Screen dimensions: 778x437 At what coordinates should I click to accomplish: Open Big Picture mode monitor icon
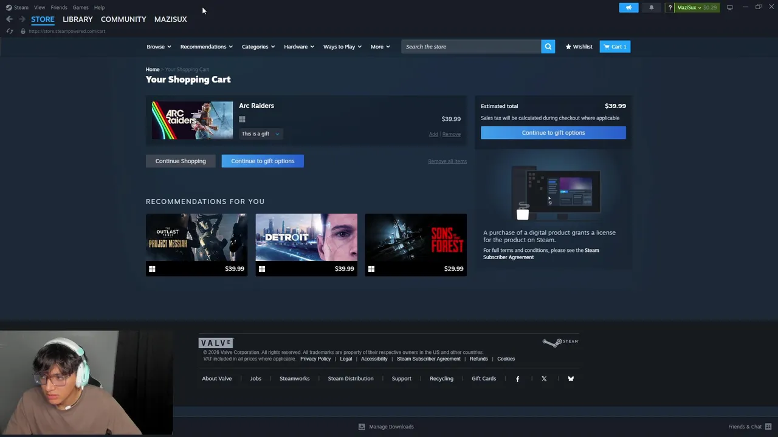pos(729,7)
